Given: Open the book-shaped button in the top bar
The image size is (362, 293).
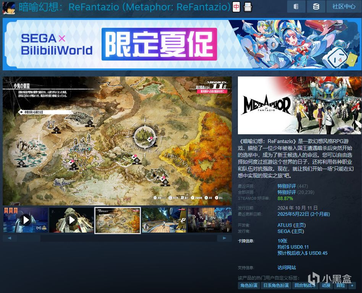Looking at the screenshot, I should click(296, 7).
